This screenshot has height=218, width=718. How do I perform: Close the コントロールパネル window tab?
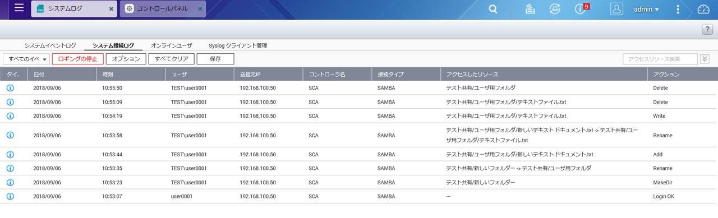[199, 9]
